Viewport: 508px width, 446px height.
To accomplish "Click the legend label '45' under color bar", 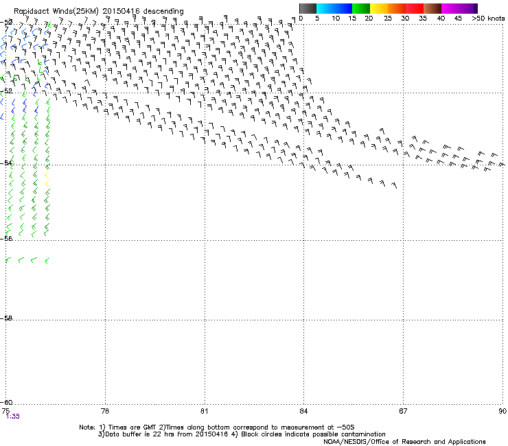I will tap(458, 19).
